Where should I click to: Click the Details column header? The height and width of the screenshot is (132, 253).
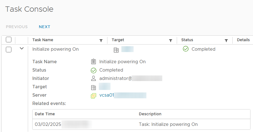click(x=243, y=40)
